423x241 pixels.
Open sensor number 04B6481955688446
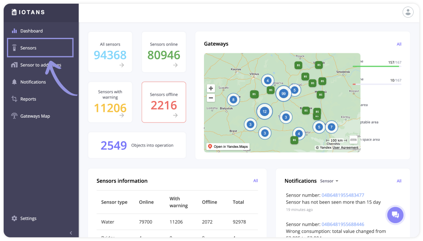[343, 224]
